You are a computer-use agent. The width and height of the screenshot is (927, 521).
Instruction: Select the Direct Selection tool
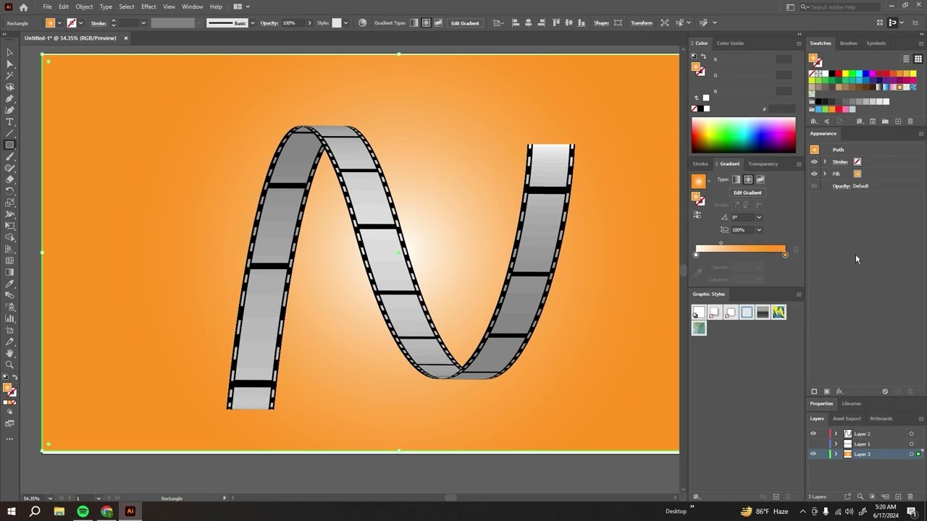[x=9, y=64]
